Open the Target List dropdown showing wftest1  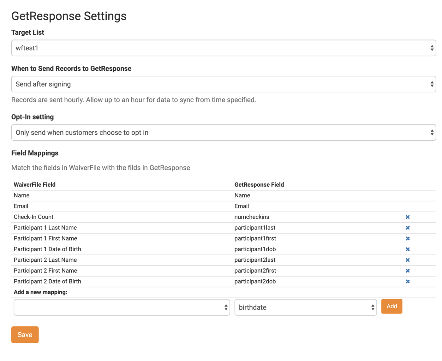(224, 48)
